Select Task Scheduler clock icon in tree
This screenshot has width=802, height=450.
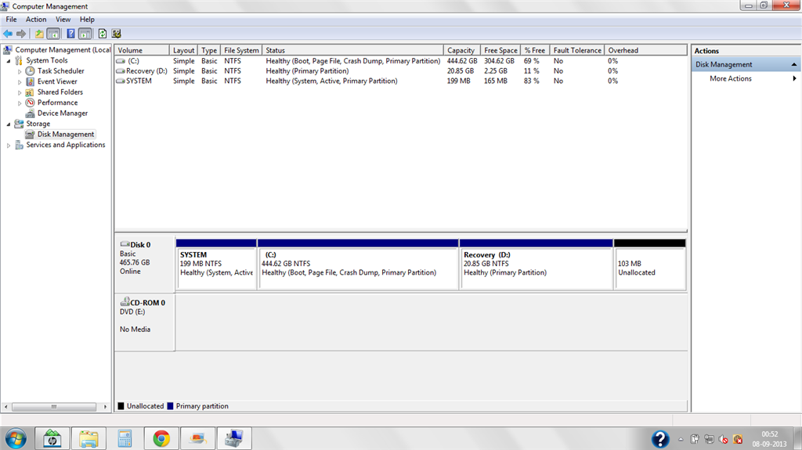point(31,71)
